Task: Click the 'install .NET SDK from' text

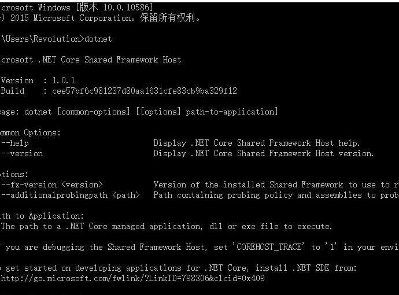Action: [x=306, y=268]
